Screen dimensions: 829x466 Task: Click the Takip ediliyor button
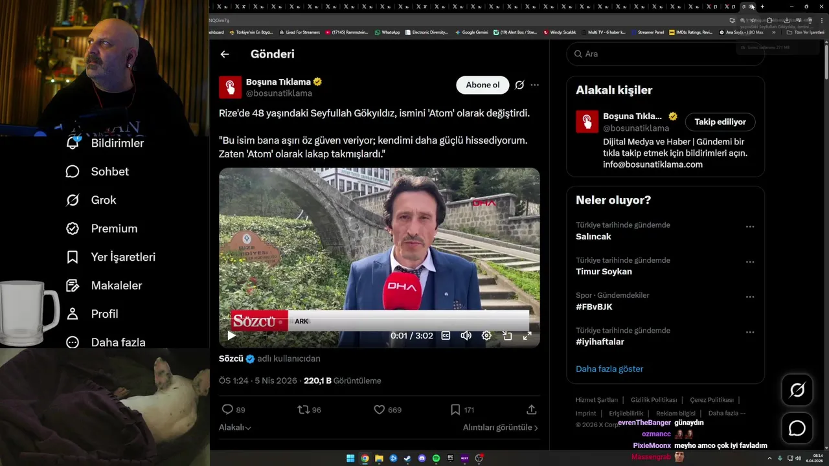720,122
